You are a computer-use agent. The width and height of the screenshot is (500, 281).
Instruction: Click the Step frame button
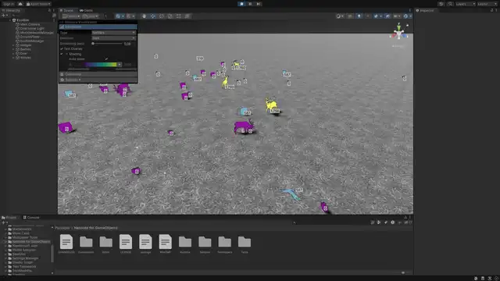pos(259,4)
